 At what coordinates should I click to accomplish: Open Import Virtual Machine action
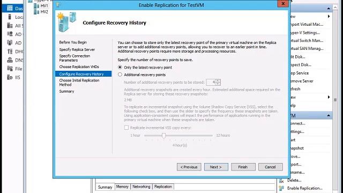click(x=307, y=24)
